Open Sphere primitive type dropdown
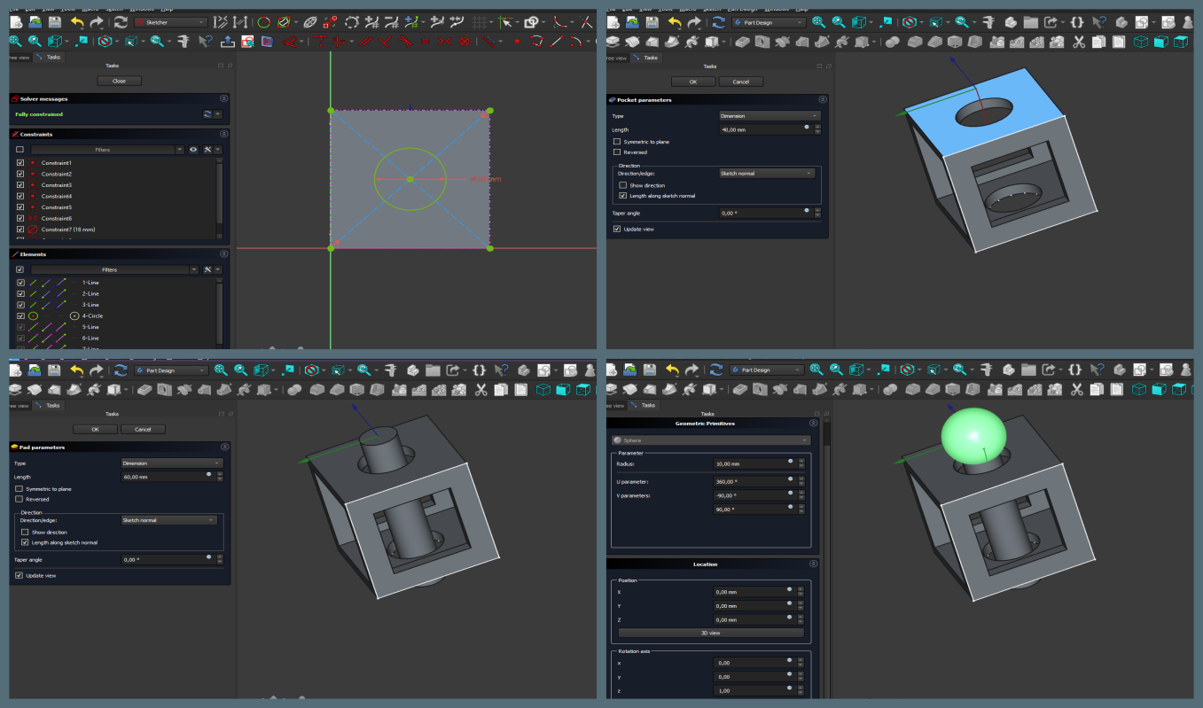 tap(711, 440)
